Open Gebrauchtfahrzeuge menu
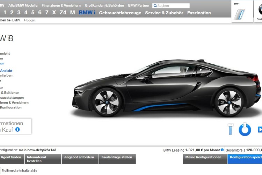 [x=120, y=13]
